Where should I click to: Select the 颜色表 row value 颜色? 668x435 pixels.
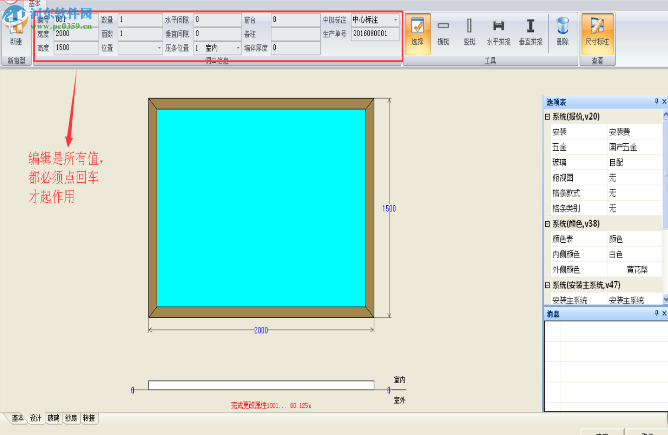635,239
